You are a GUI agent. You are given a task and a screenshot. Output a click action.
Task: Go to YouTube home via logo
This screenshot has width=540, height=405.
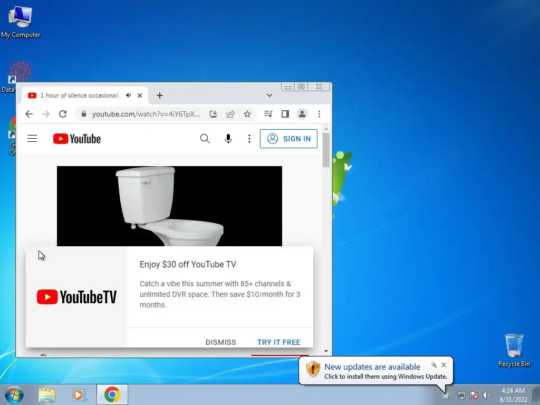coord(77,139)
